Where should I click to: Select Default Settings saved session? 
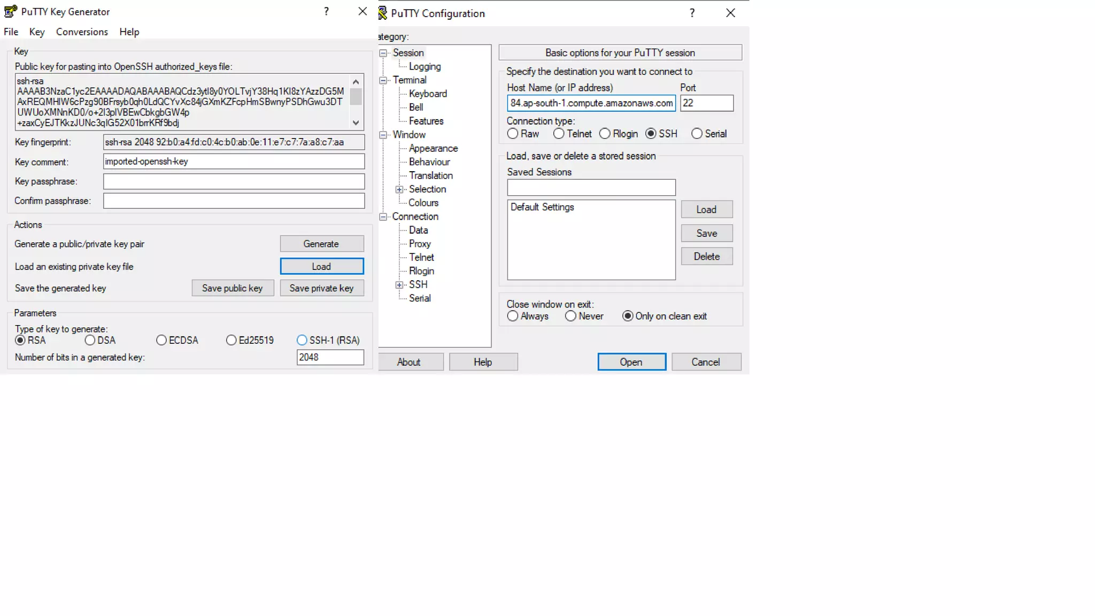point(542,207)
